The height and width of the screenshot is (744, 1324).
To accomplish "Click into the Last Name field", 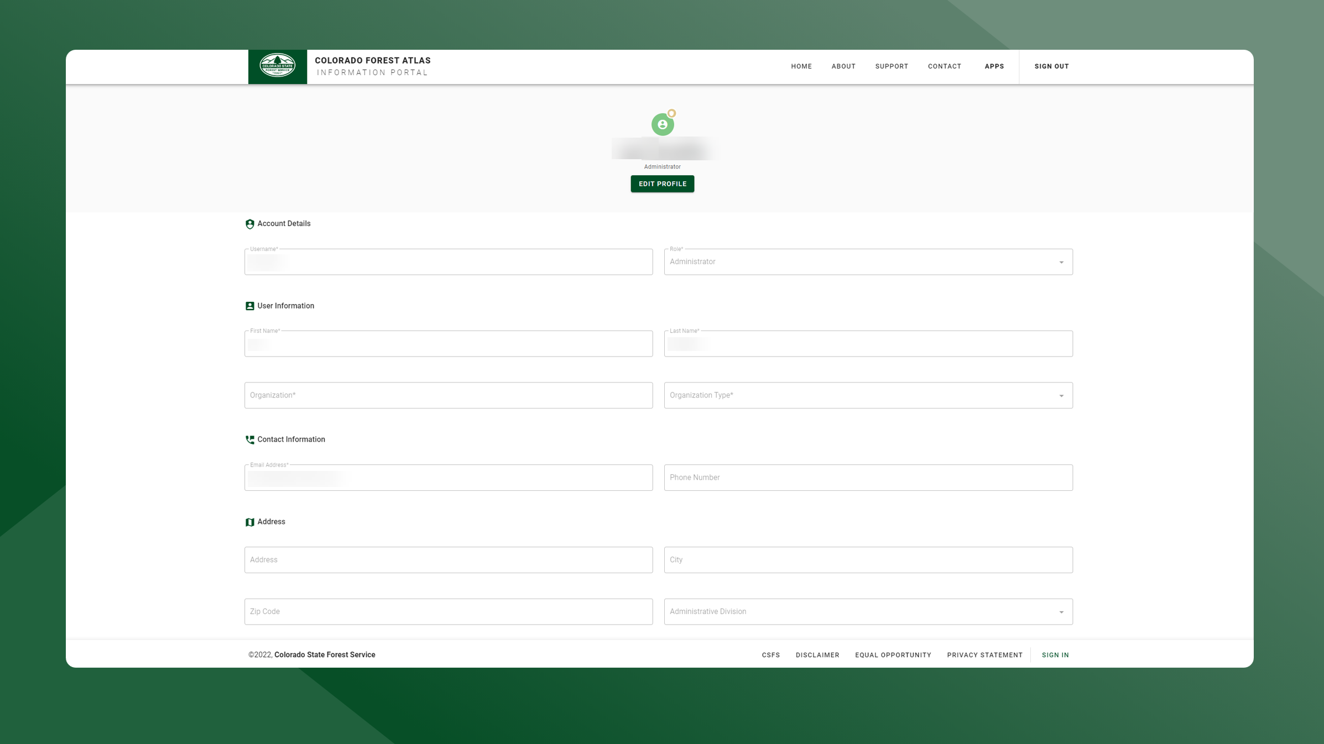I will click(868, 344).
